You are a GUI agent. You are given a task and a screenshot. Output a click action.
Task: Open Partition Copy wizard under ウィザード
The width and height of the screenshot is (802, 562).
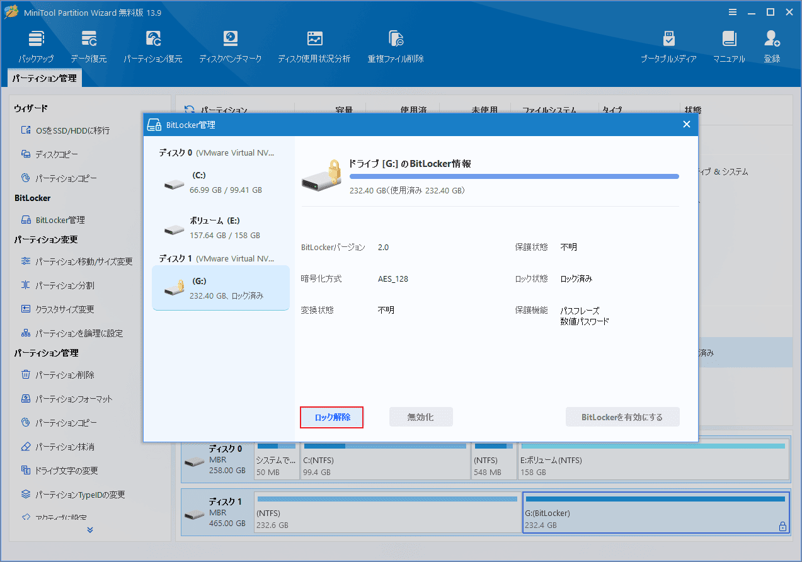point(59,178)
